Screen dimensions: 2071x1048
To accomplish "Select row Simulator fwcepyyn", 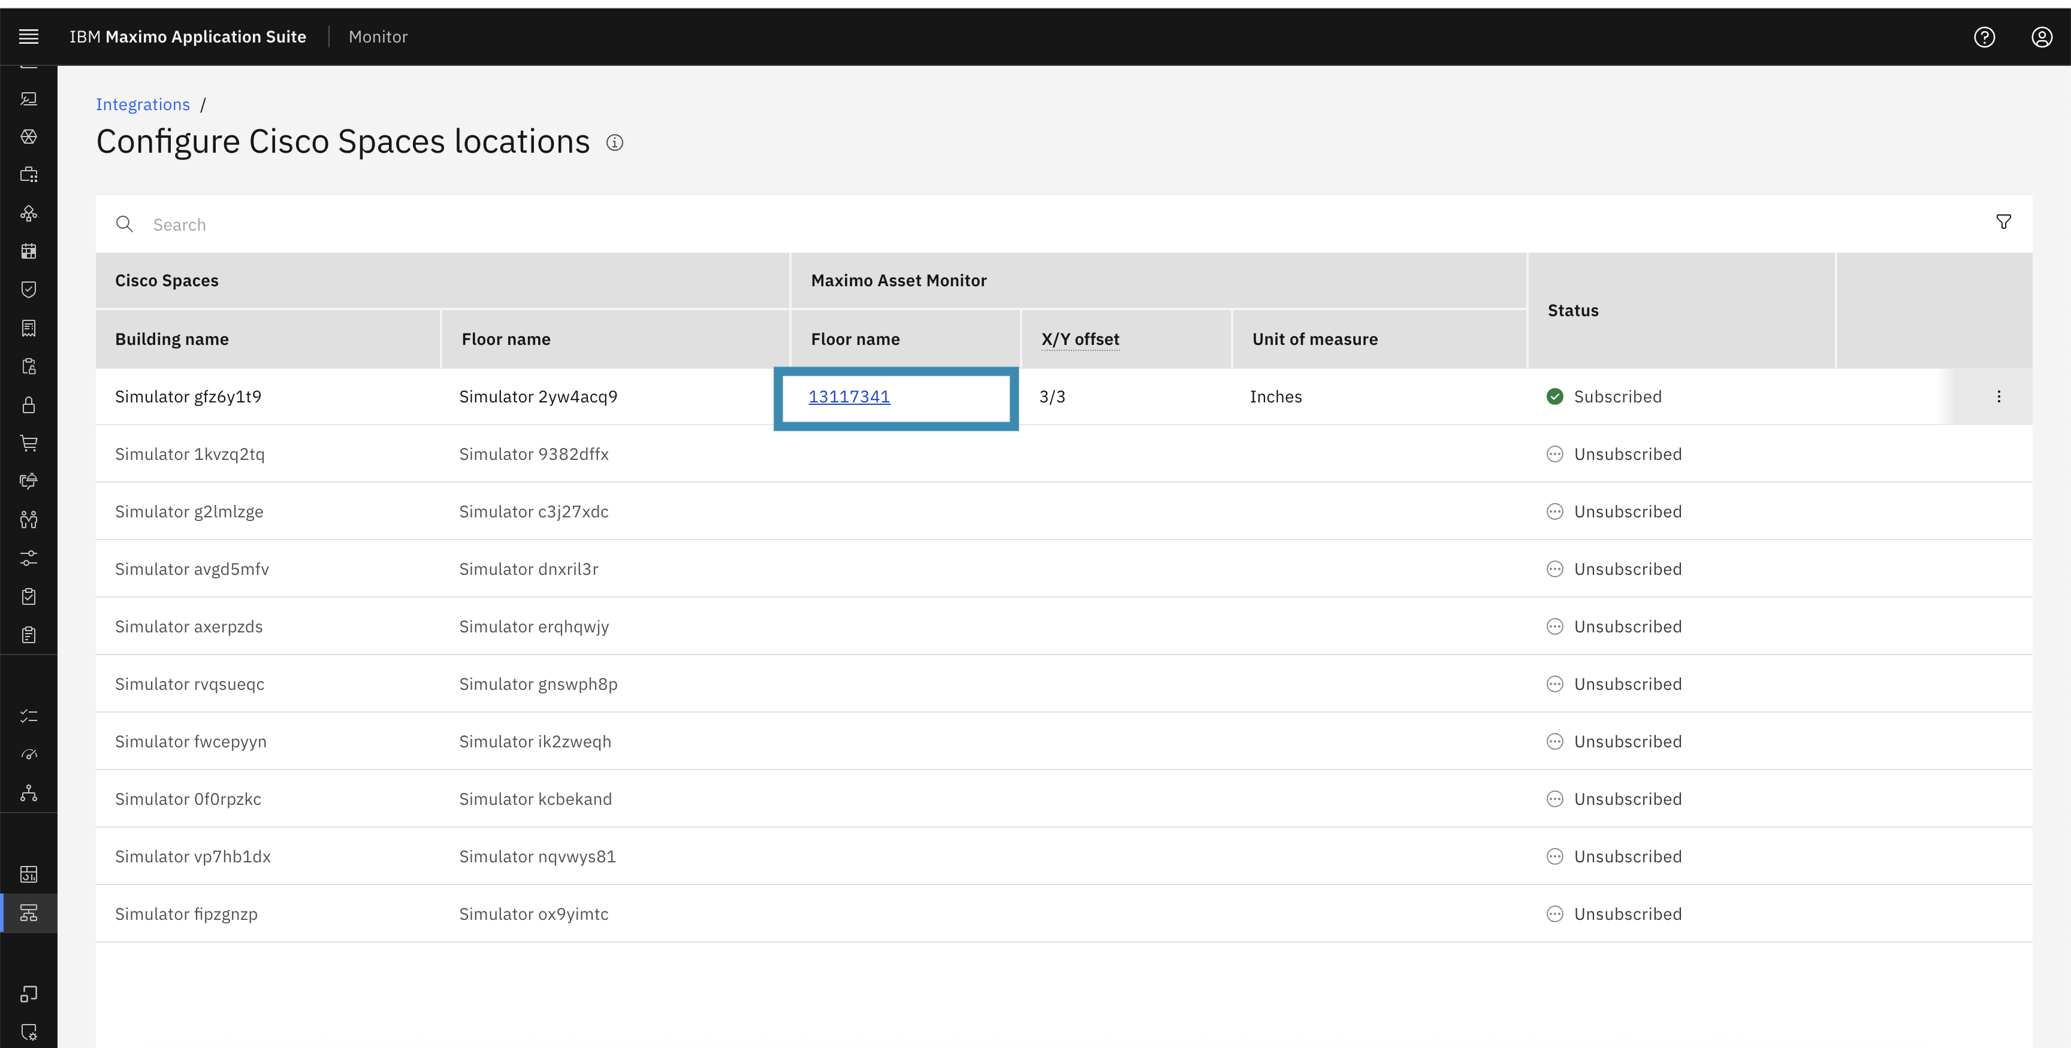I will (x=1064, y=741).
